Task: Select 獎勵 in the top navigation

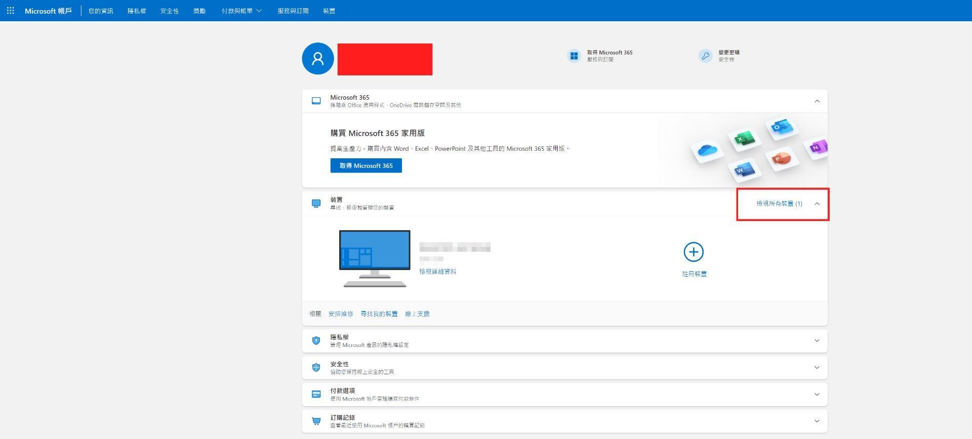Action: click(199, 11)
